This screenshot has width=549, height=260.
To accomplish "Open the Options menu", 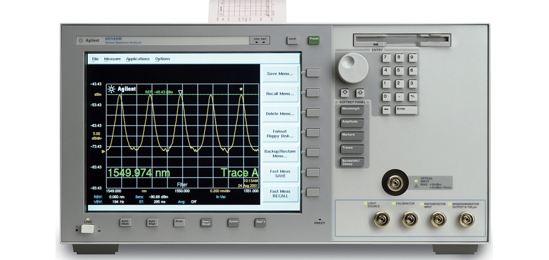I will click(163, 59).
